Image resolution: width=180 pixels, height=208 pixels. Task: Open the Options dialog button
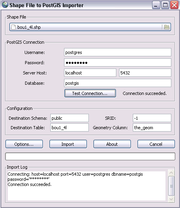pyautogui.click(x=24, y=144)
